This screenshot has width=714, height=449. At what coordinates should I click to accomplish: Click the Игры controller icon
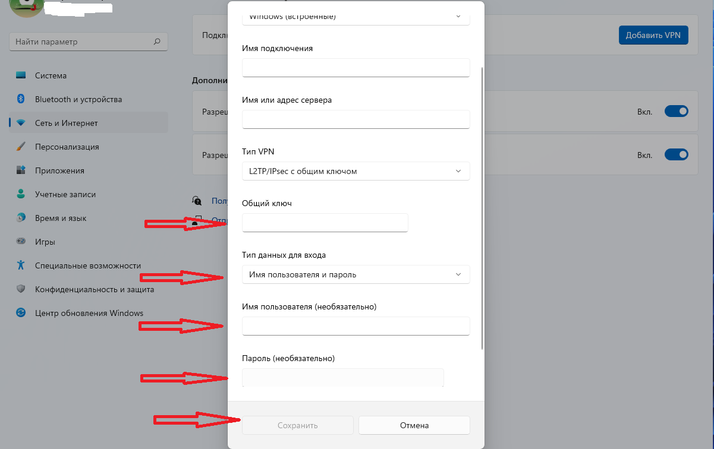pos(18,242)
